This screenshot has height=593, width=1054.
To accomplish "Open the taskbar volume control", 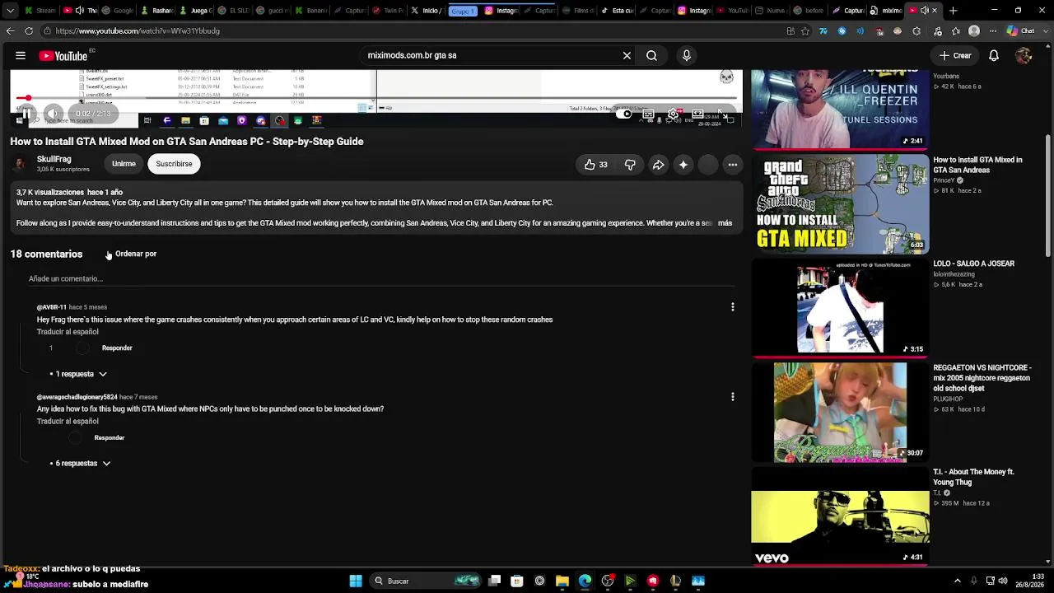I will tap(1004, 581).
